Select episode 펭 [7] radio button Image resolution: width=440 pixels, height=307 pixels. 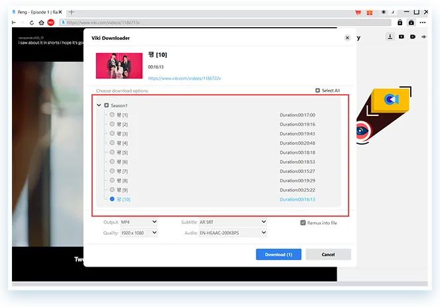pyautogui.click(x=112, y=171)
